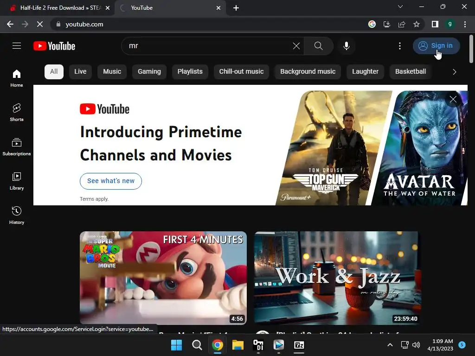This screenshot has height=356, width=475.
Task: Show more filter chips with right arrow
Action: [x=455, y=72]
